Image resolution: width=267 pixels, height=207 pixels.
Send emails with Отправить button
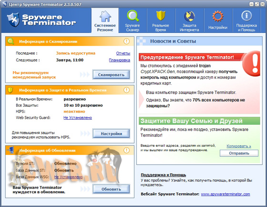click(239, 153)
